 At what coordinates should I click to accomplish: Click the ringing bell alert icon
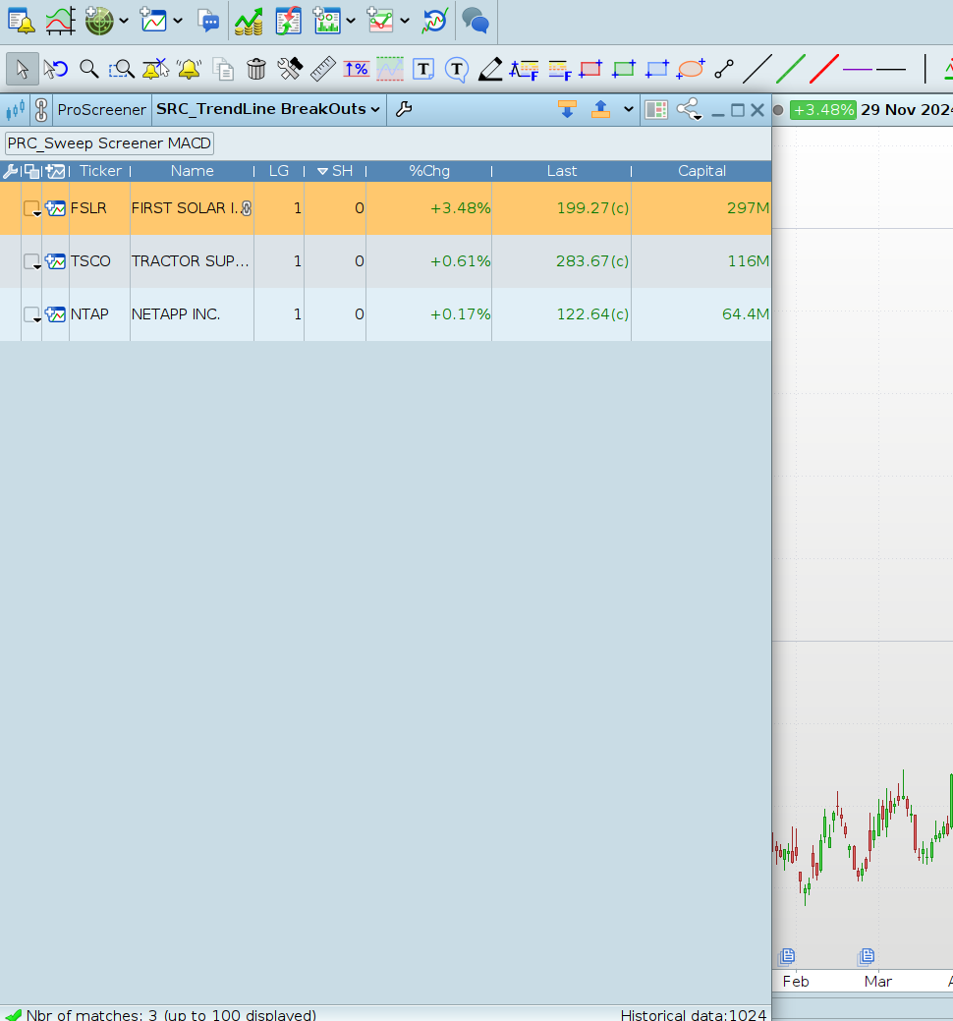[189, 69]
